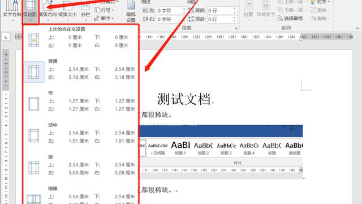Click the 1.91 厘米 left value under 适中
The image size is (362, 204).
coord(79,141)
